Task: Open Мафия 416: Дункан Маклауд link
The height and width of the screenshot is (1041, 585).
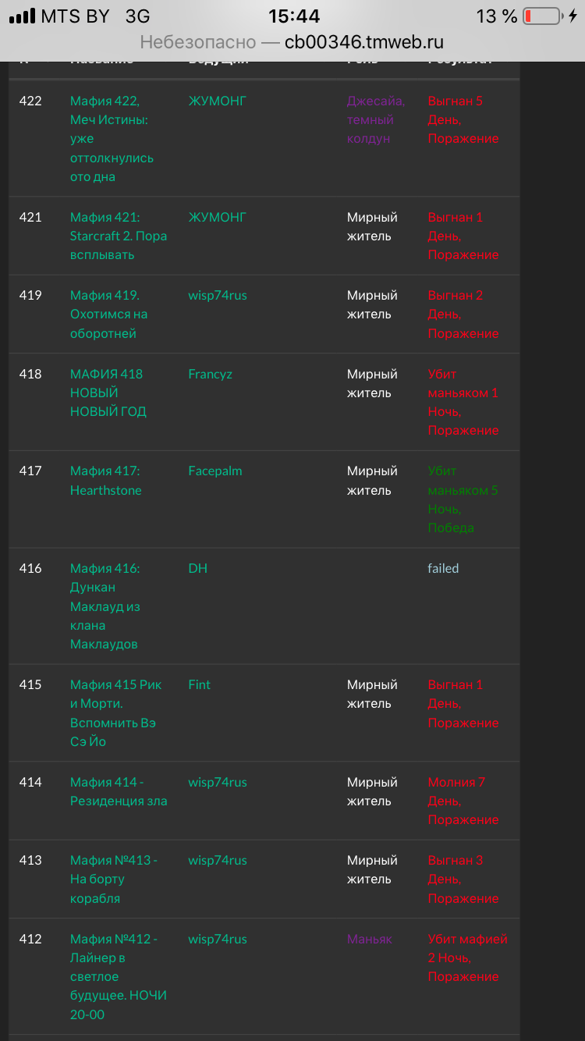Action: (x=105, y=606)
